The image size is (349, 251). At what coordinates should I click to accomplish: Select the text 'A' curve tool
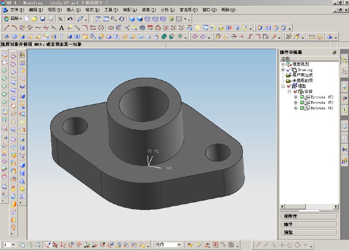[62, 28]
